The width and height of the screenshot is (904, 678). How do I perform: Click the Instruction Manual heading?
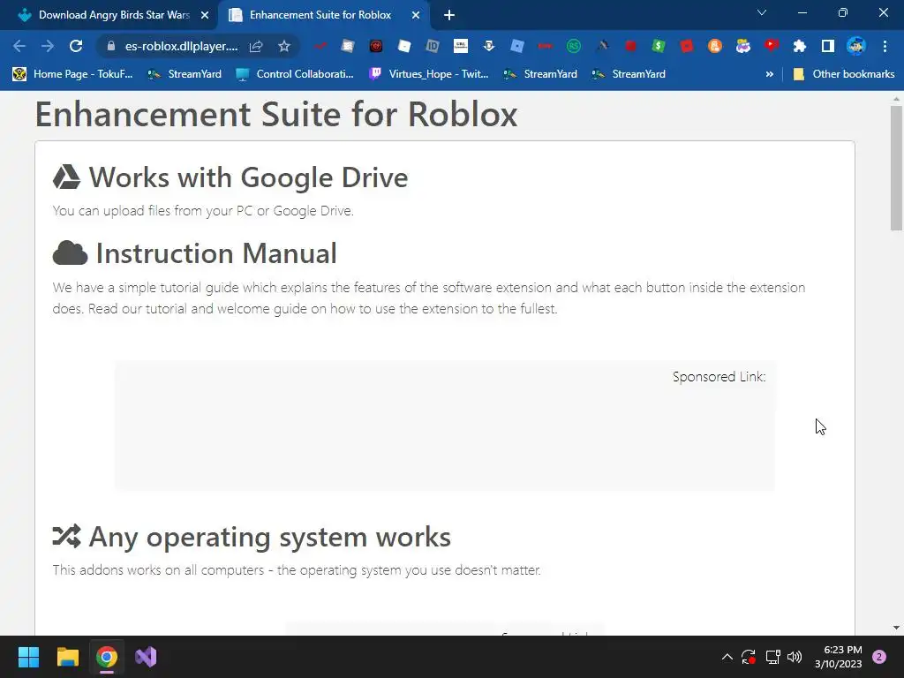pos(216,253)
